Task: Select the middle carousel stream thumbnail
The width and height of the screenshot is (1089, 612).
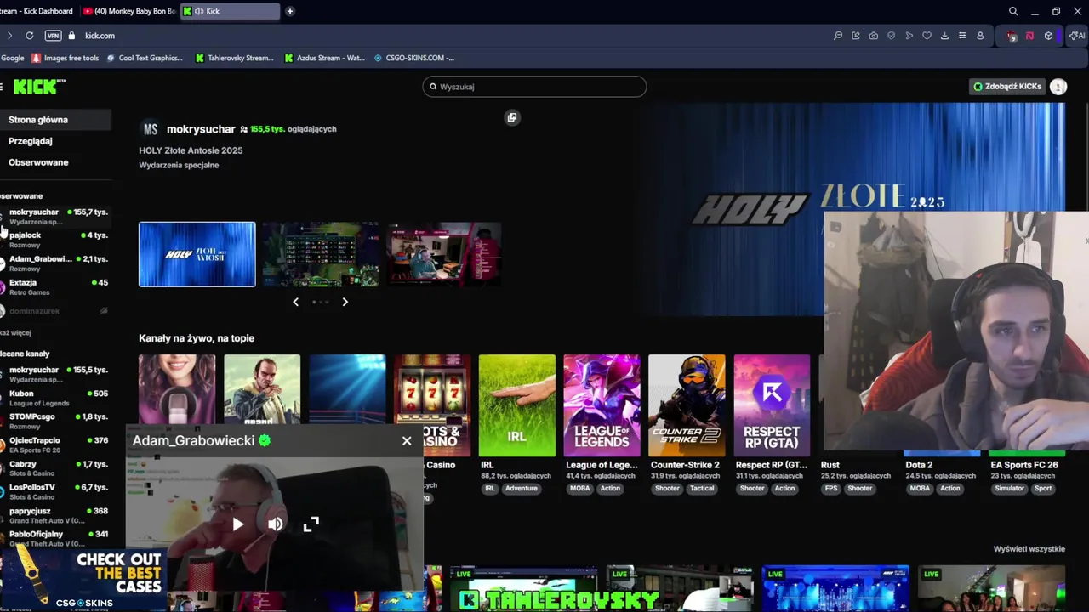Action: [x=321, y=254]
